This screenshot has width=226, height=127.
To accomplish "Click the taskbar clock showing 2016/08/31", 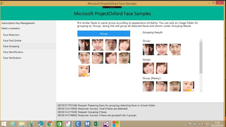I will click(217, 124).
